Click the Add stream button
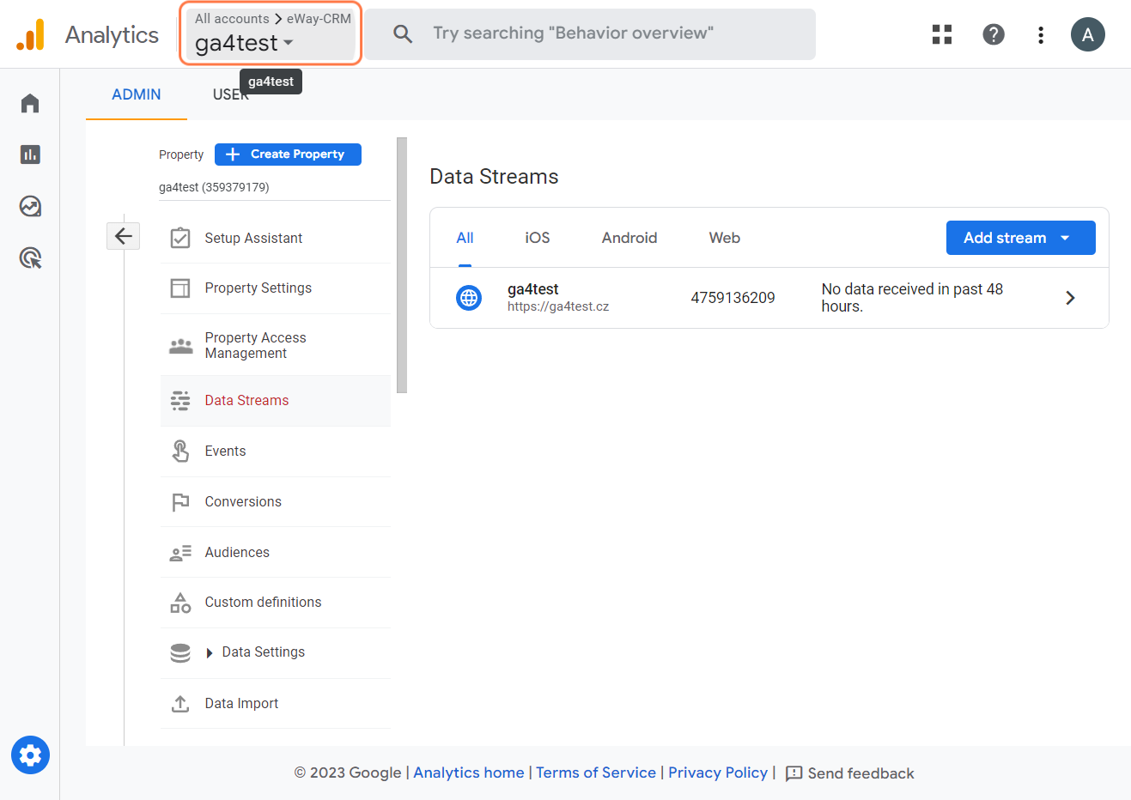The image size is (1131, 800). (x=1020, y=238)
